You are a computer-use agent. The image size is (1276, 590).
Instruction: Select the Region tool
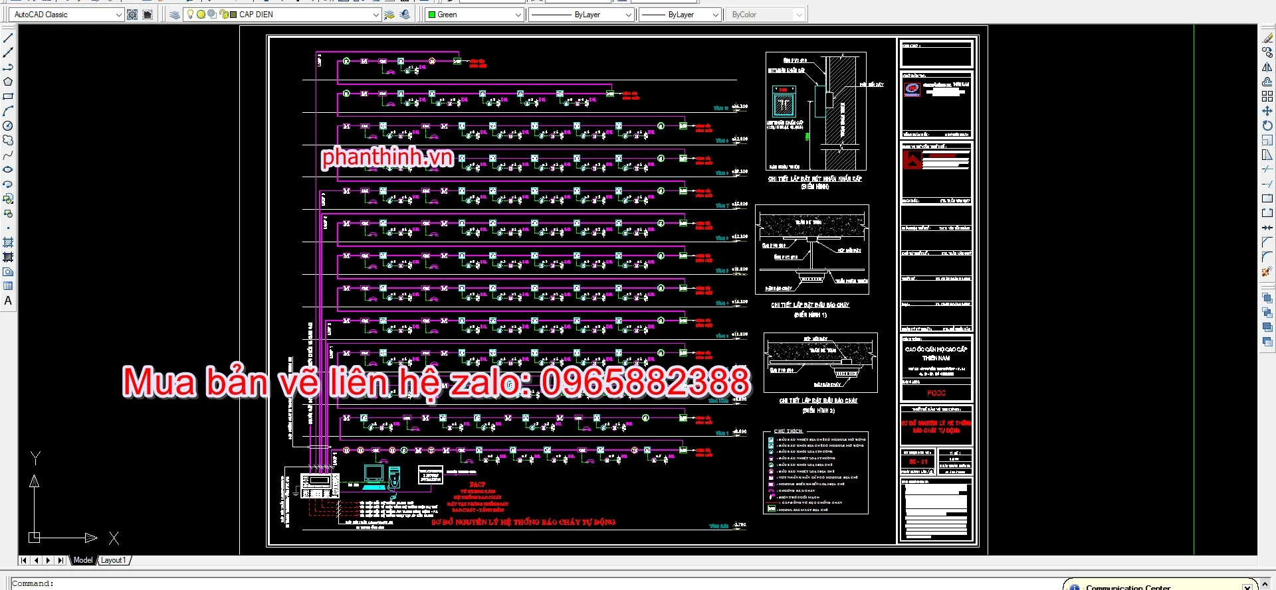(8, 271)
